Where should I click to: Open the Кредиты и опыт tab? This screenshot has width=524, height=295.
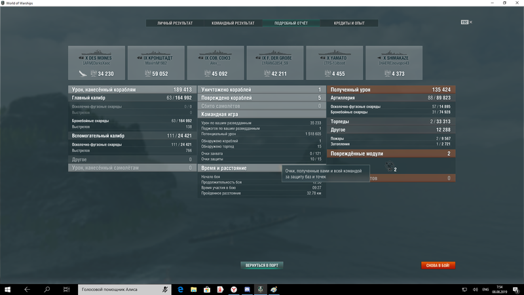349,23
